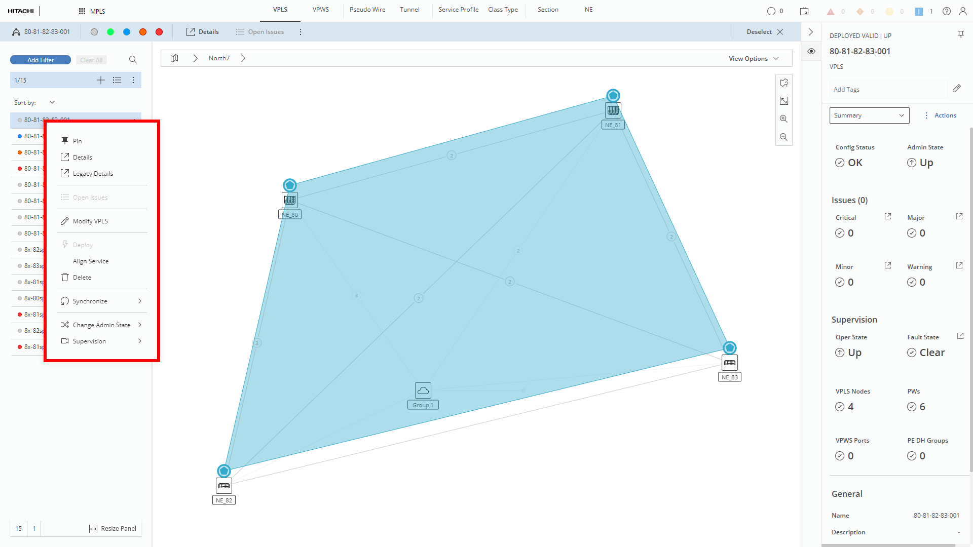Click the Add Filter button
Image resolution: width=973 pixels, height=547 pixels.
point(41,60)
